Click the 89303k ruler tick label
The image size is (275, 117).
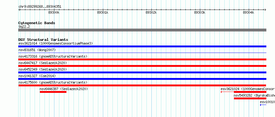coord(200,12)
